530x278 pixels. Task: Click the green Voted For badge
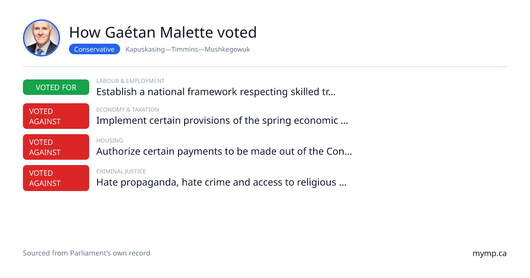coord(56,87)
